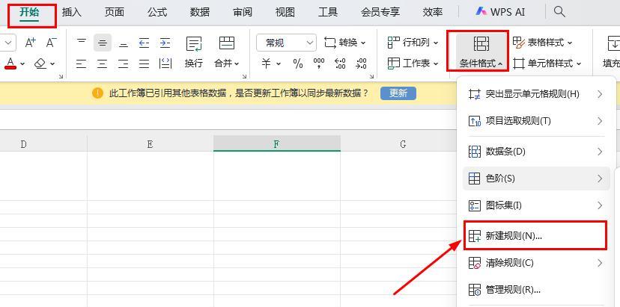Decrease the cell indent
The height and width of the screenshot is (307, 620).
tap(145, 43)
